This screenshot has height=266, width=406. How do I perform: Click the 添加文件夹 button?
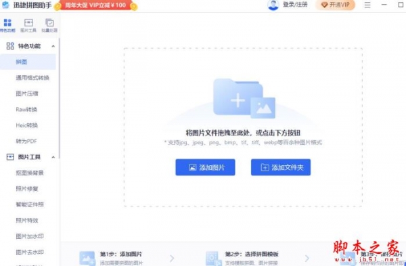[x=281, y=167]
